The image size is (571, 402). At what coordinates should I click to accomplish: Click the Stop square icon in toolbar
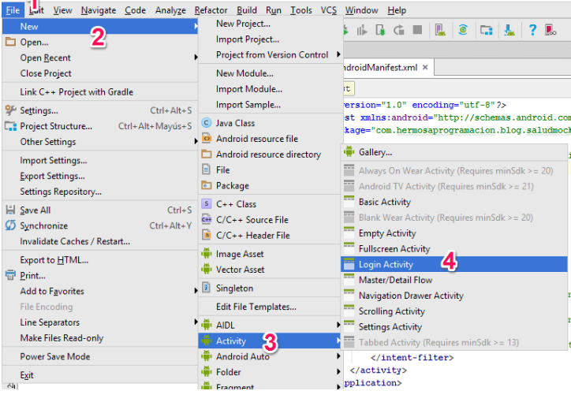(x=417, y=30)
